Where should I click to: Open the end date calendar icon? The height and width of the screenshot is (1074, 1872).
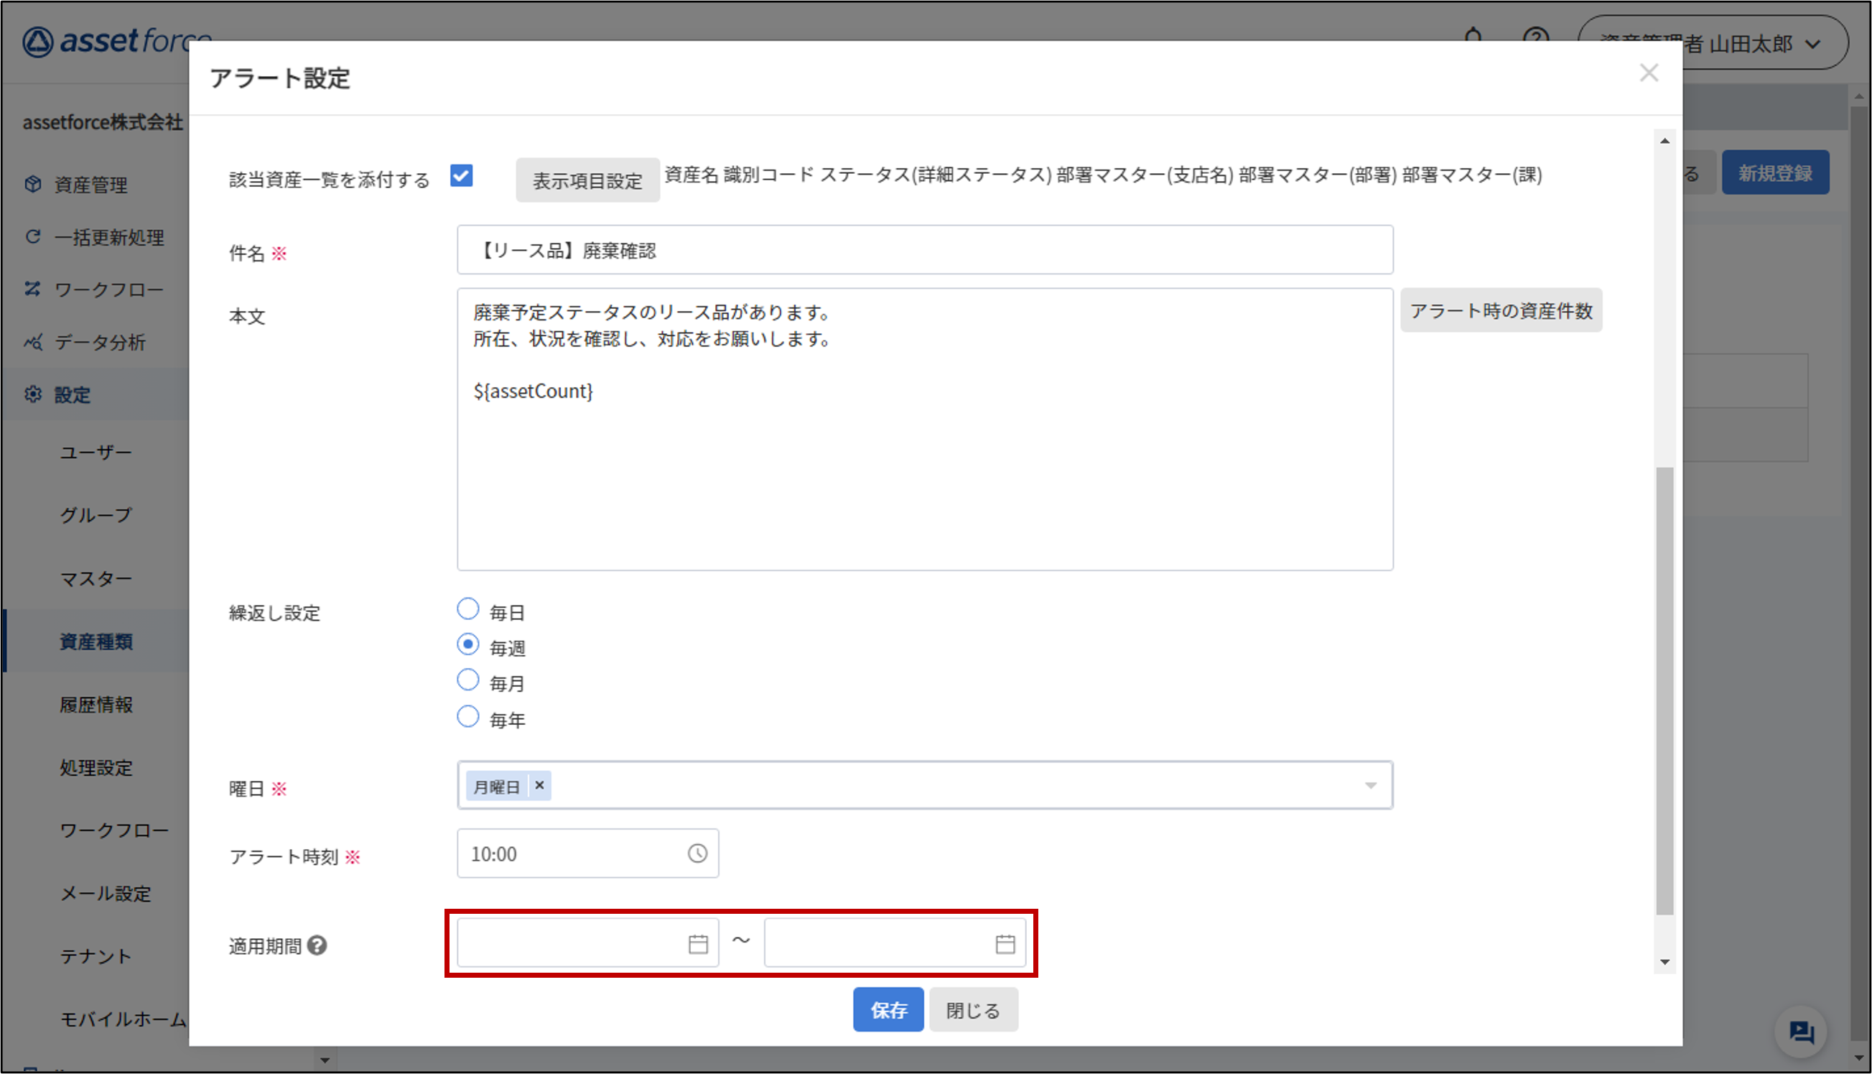click(x=1006, y=943)
